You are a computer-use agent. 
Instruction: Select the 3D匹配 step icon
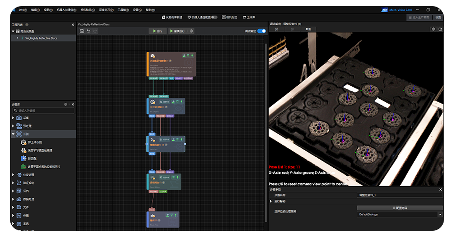[x=23, y=158]
